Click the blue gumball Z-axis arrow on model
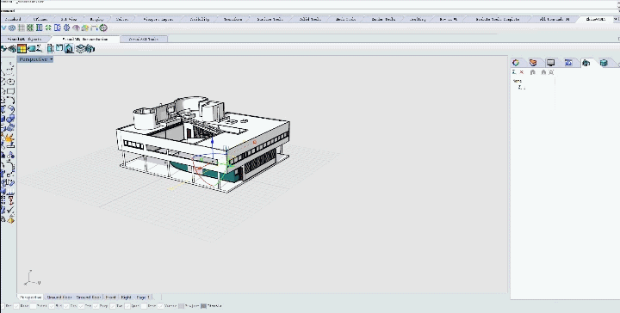 coord(213,141)
